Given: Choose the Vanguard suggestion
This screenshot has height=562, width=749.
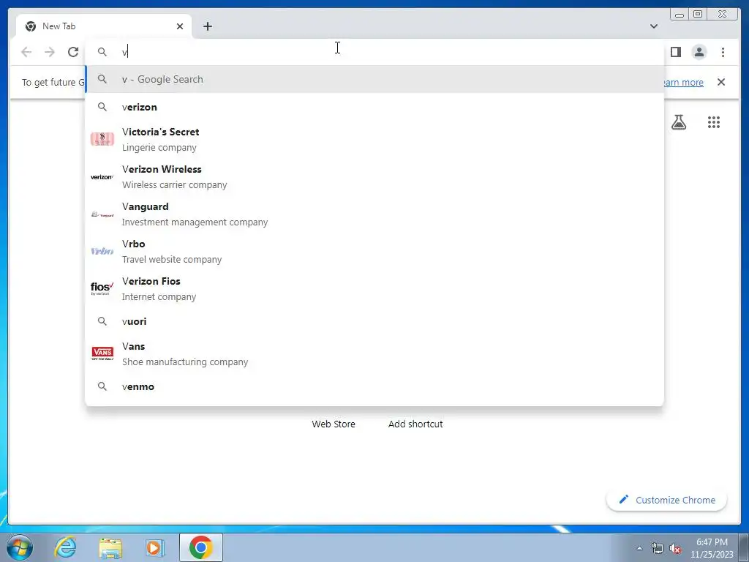Looking at the screenshot, I should point(374,214).
